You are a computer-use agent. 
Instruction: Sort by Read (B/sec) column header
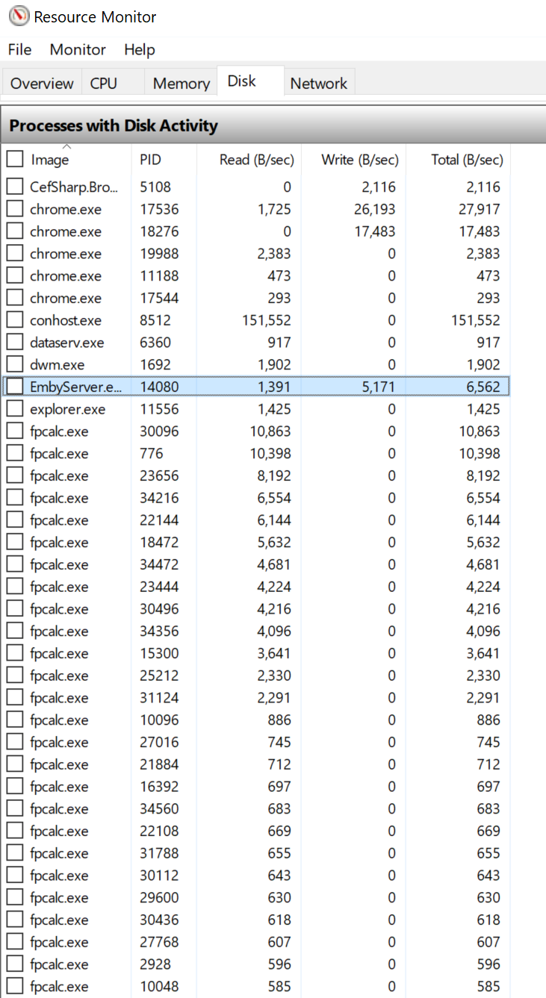point(249,159)
